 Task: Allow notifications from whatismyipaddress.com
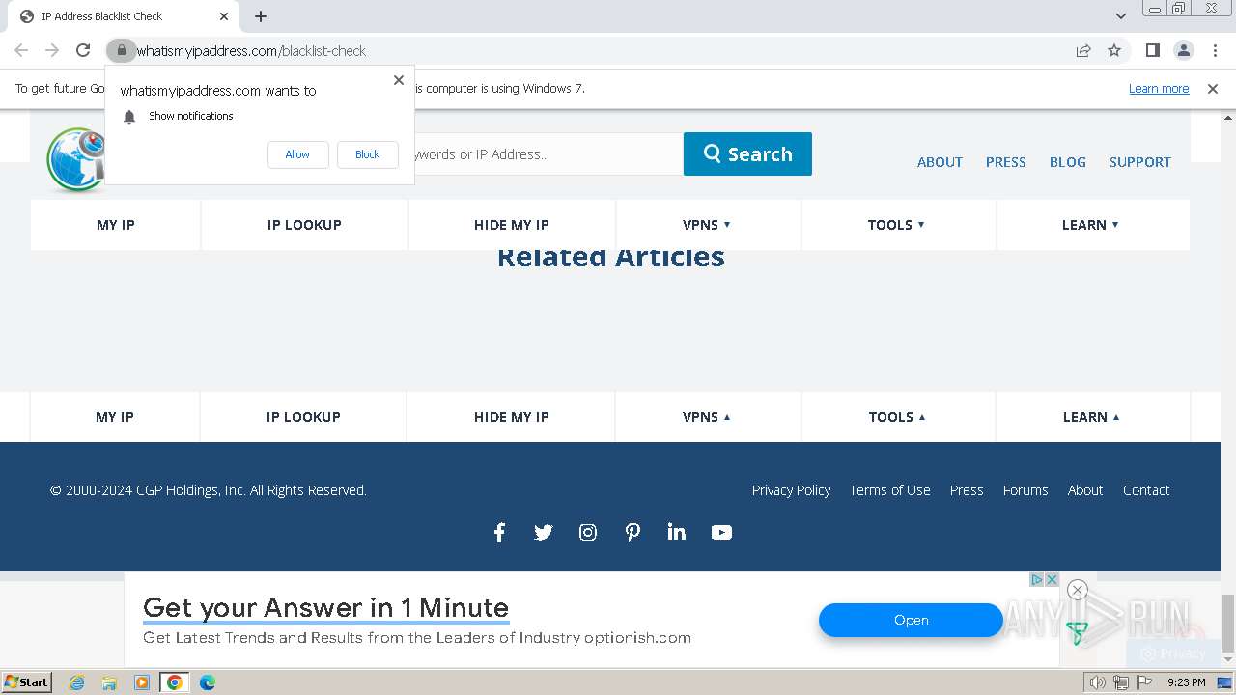[297, 154]
